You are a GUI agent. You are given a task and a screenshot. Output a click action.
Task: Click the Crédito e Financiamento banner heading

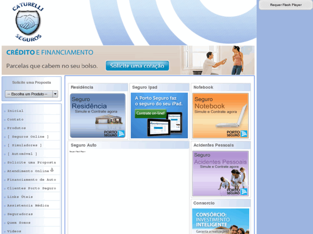coord(50,52)
